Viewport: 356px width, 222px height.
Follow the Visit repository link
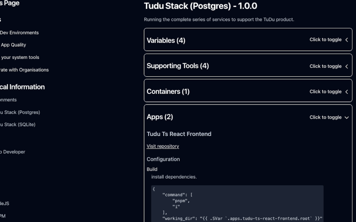163,146
